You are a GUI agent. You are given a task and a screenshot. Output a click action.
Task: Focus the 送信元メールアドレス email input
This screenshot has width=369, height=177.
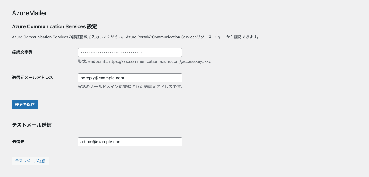130,78
